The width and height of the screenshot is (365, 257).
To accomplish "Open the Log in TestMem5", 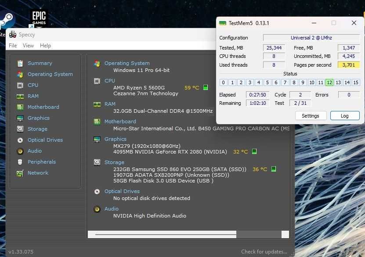I will 345,116.
